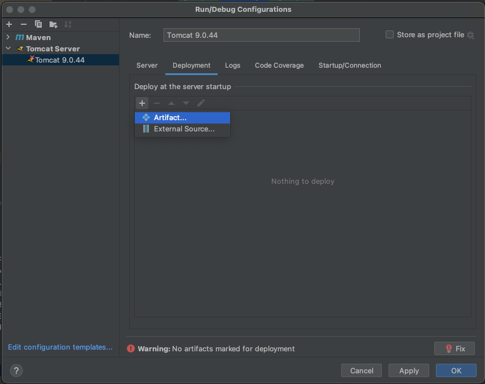Switch to the Server tab
485x384 pixels.
tap(147, 65)
